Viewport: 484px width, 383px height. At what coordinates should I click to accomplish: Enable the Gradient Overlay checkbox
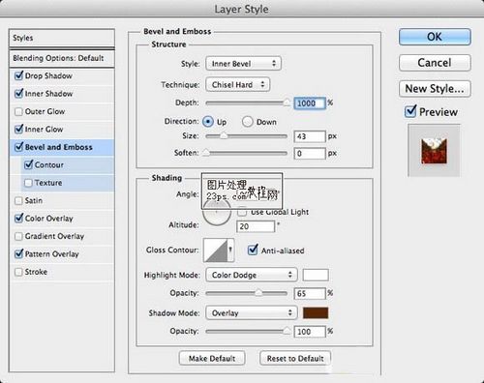(18, 236)
